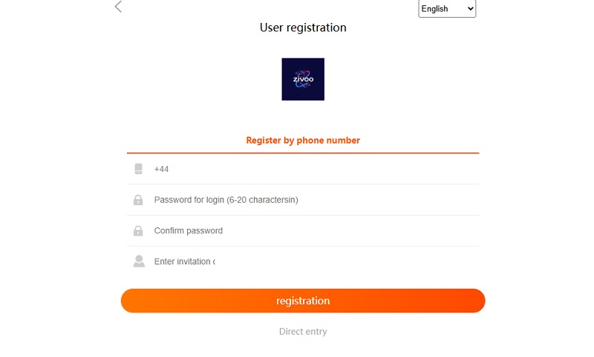Click the back arrow icon

pos(118,7)
